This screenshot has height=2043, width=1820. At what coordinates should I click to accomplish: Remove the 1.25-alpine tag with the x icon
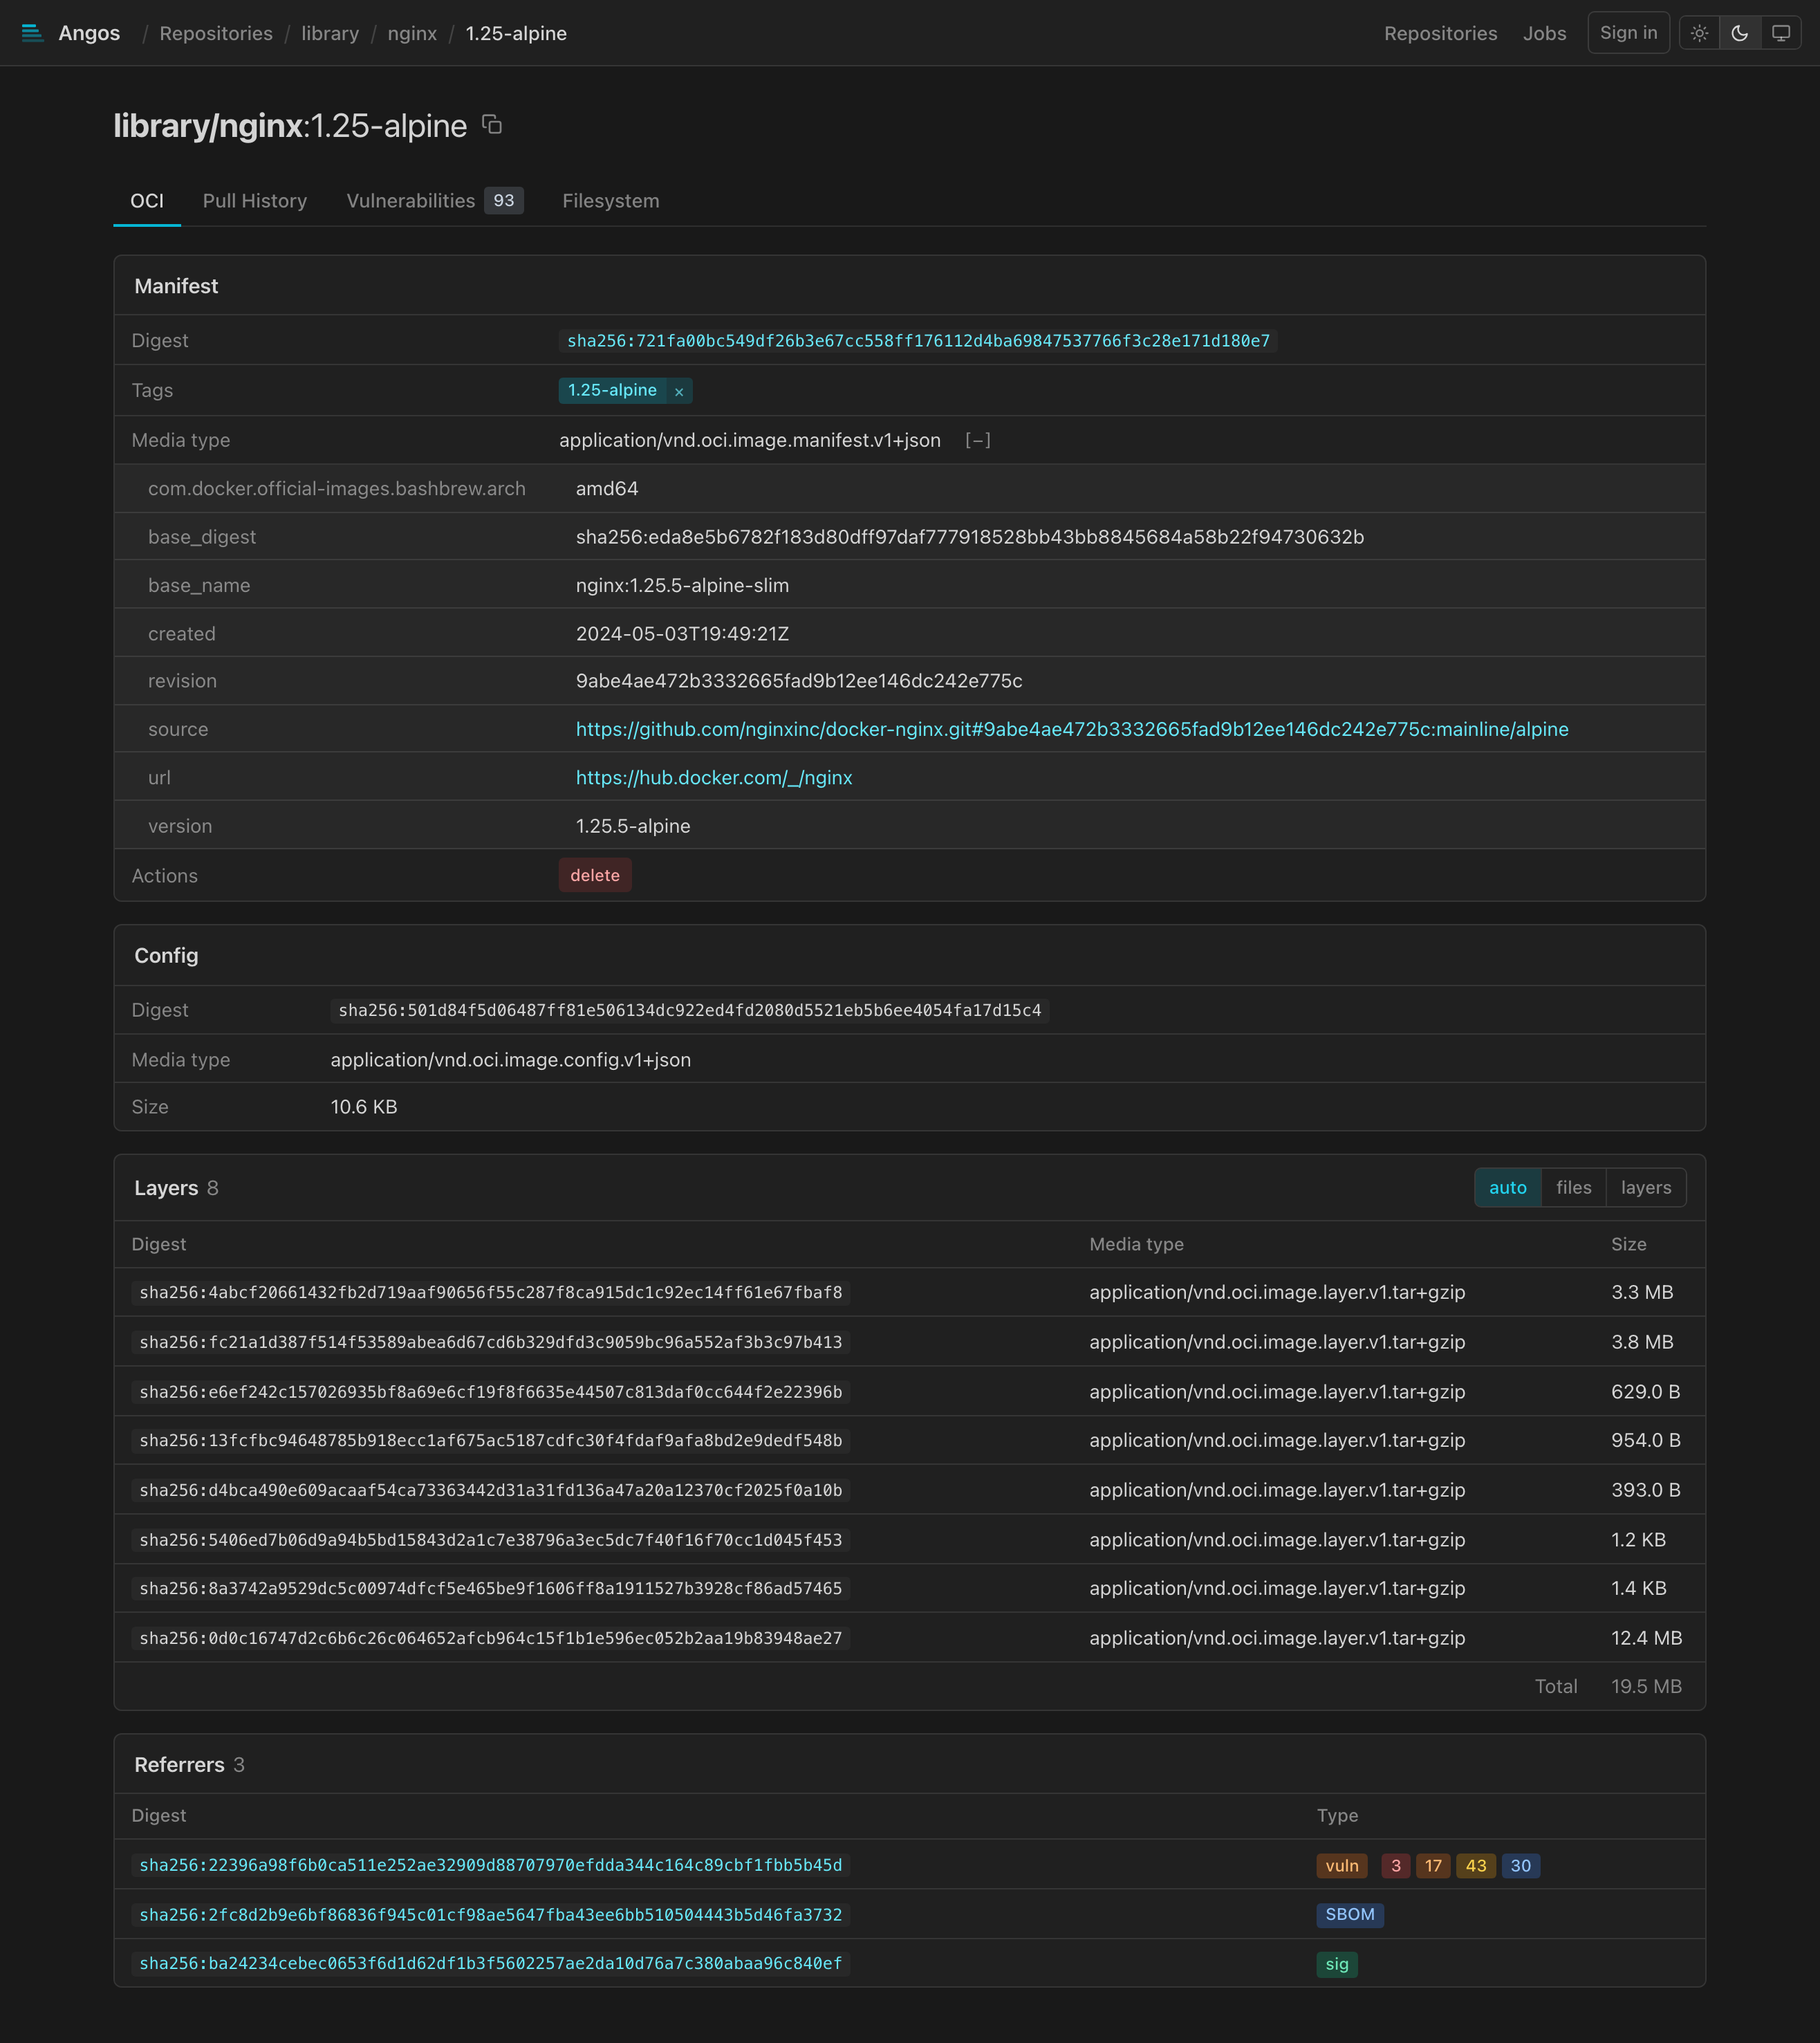pyautogui.click(x=679, y=391)
